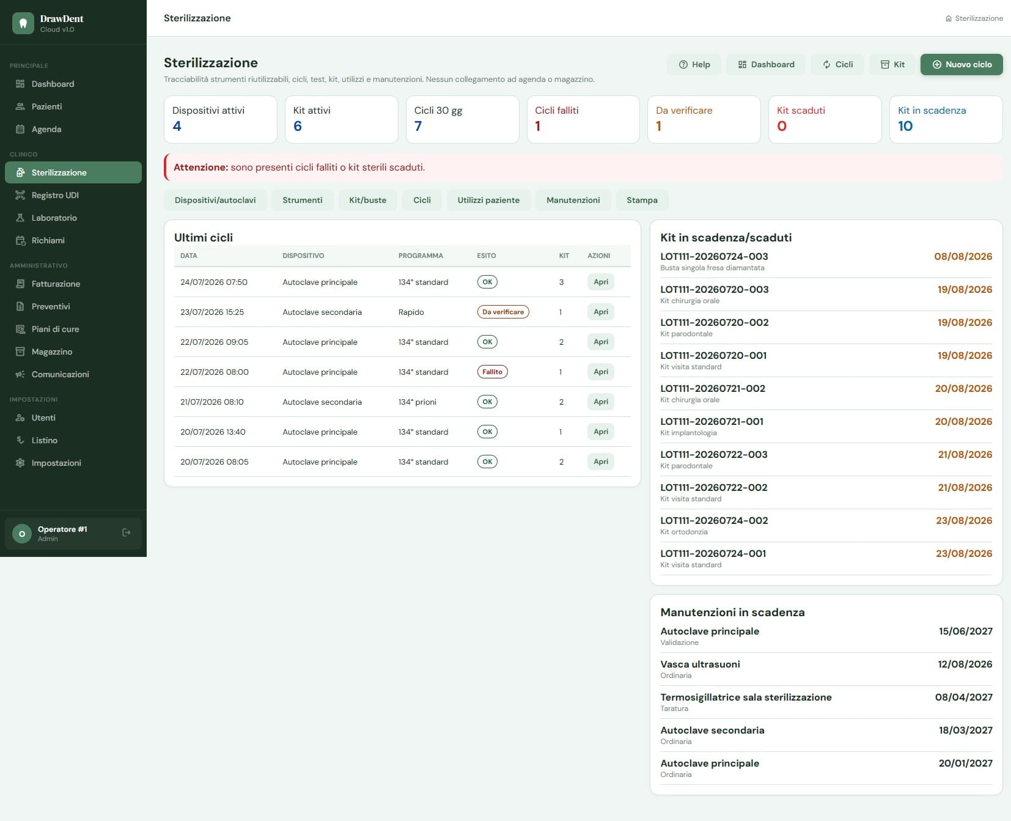The height and width of the screenshot is (821, 1011).
Task: Switch to the Kit/buste tab
Action: (x=367, y=200)
